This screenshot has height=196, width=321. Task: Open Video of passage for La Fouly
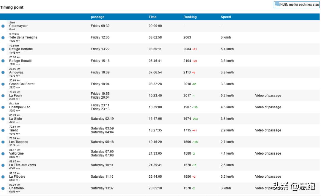coord(268,96)
